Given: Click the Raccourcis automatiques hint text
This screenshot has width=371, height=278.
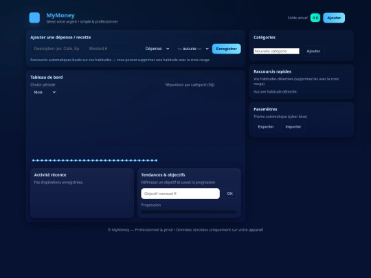Looking at the screenshot, I should (x=120, y=60).
